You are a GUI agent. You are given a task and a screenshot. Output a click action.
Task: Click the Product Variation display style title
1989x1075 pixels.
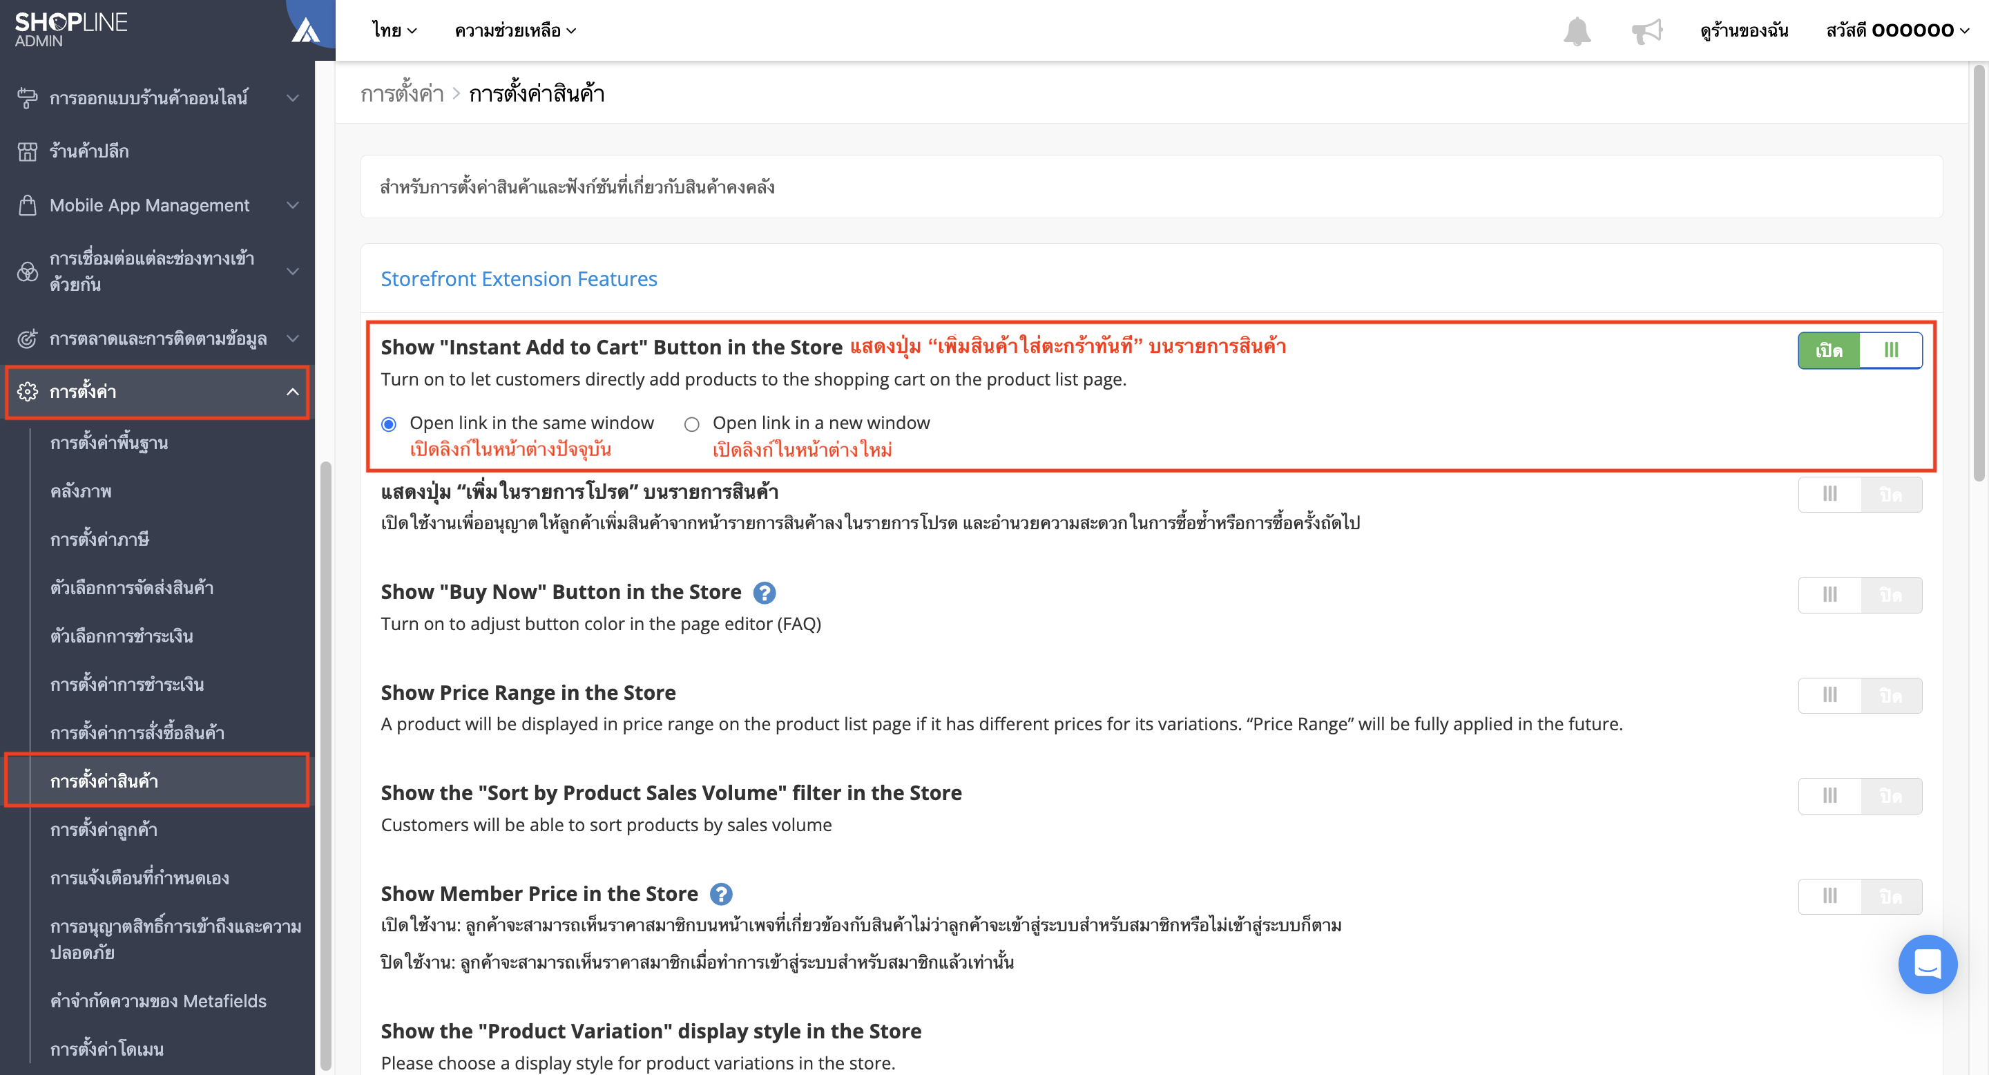[x=651, y=1031]
